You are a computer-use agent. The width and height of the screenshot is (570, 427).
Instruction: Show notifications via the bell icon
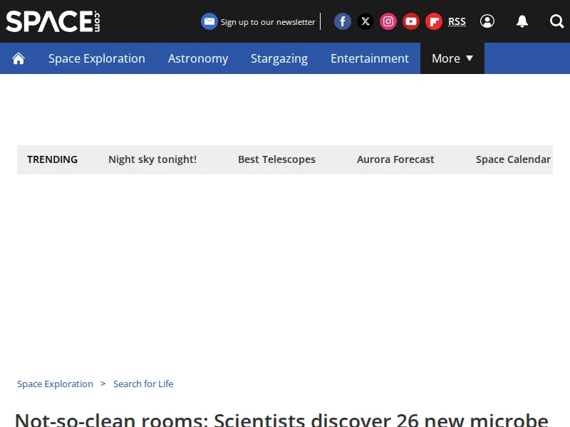pos(522,21)
